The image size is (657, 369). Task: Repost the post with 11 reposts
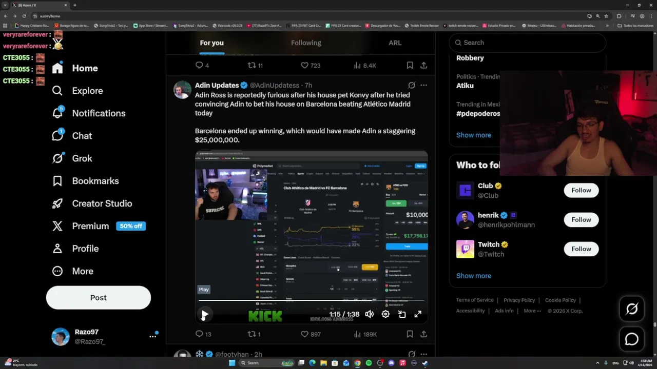[x=255, y=65]
